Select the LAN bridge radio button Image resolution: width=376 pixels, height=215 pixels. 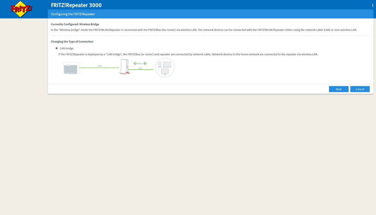pyautogui.click(x=56, y=48)
